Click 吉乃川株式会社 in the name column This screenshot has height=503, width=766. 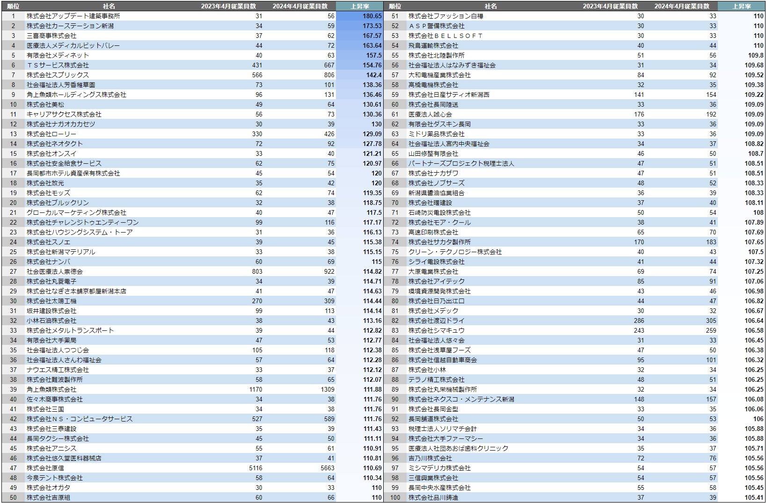(x=430, y=458)
